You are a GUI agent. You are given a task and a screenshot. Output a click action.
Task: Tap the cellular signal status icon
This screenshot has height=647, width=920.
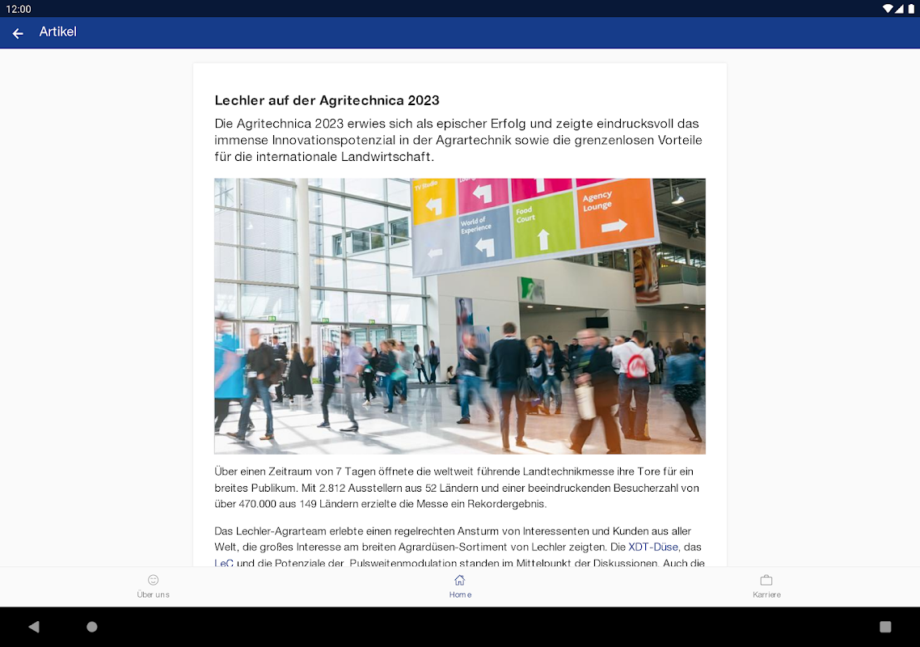900,9
